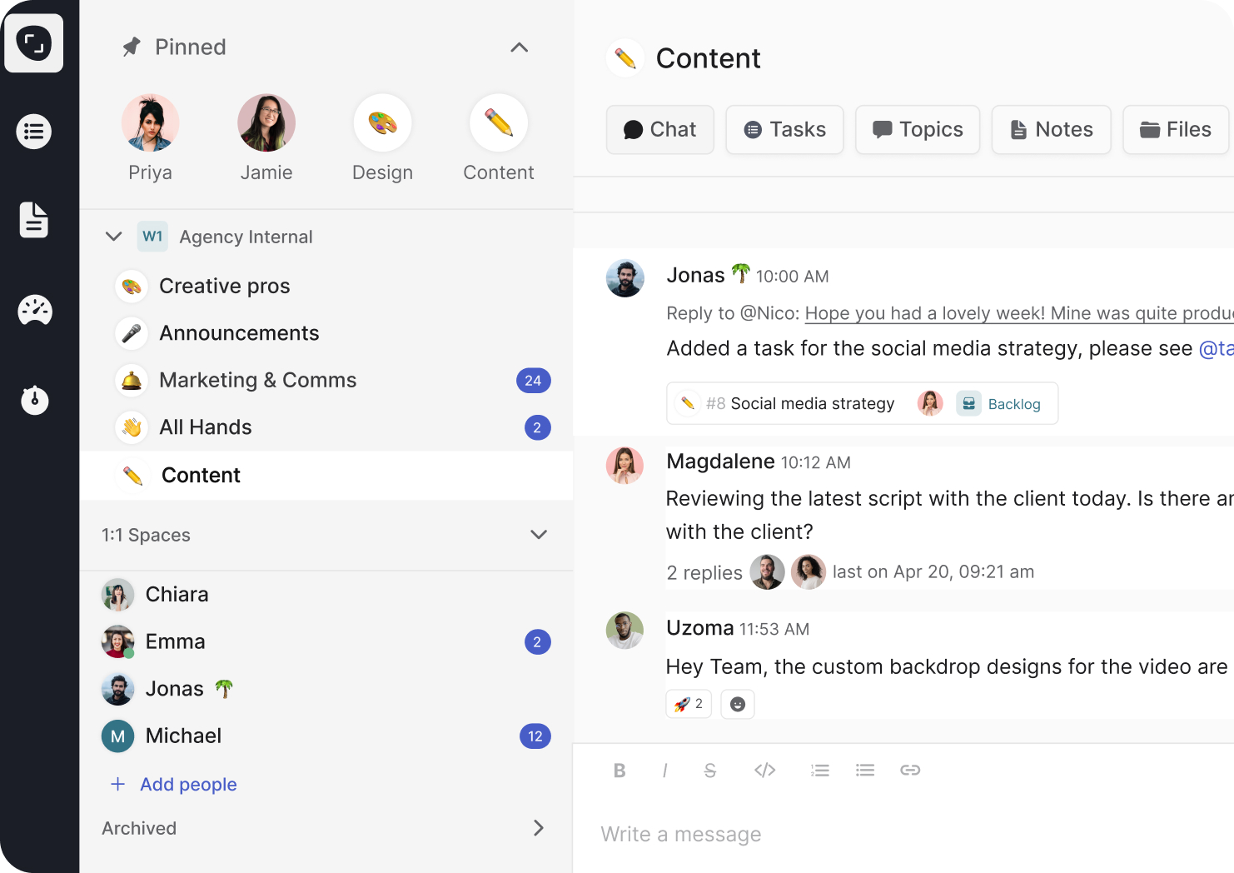Screen dimensions: 1234x873
Task: Open pinned contact Jamie avatar
Action: tap(266, 122)
